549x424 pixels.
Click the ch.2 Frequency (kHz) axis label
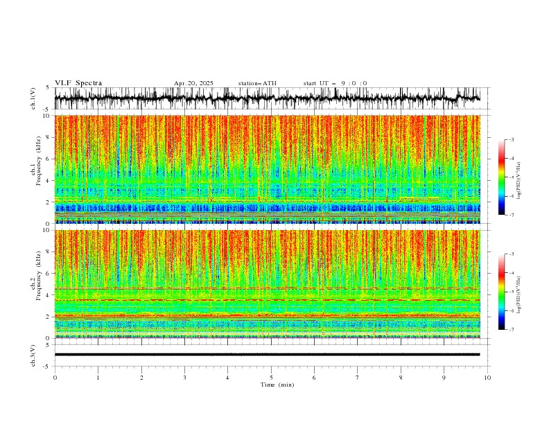(x=36, y=276)
